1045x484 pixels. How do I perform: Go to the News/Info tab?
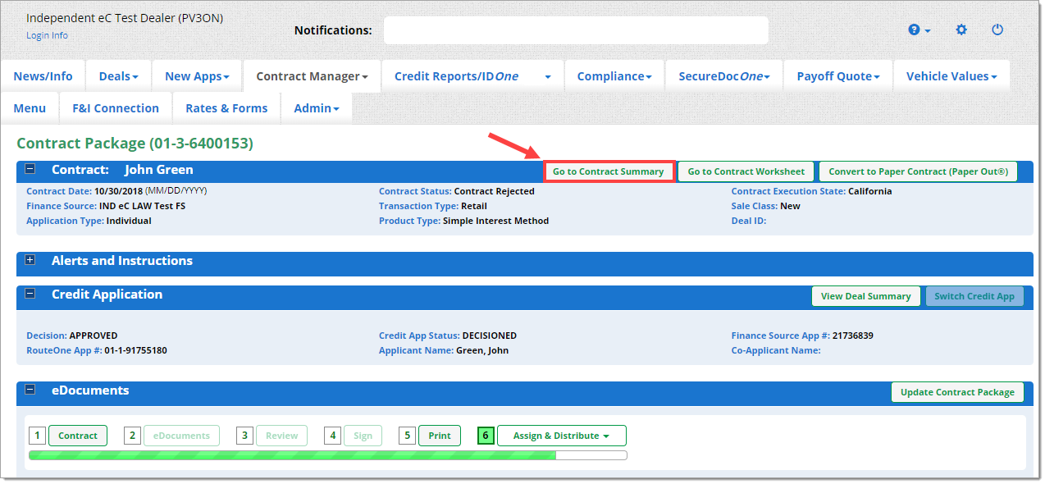tap(43, 76)
